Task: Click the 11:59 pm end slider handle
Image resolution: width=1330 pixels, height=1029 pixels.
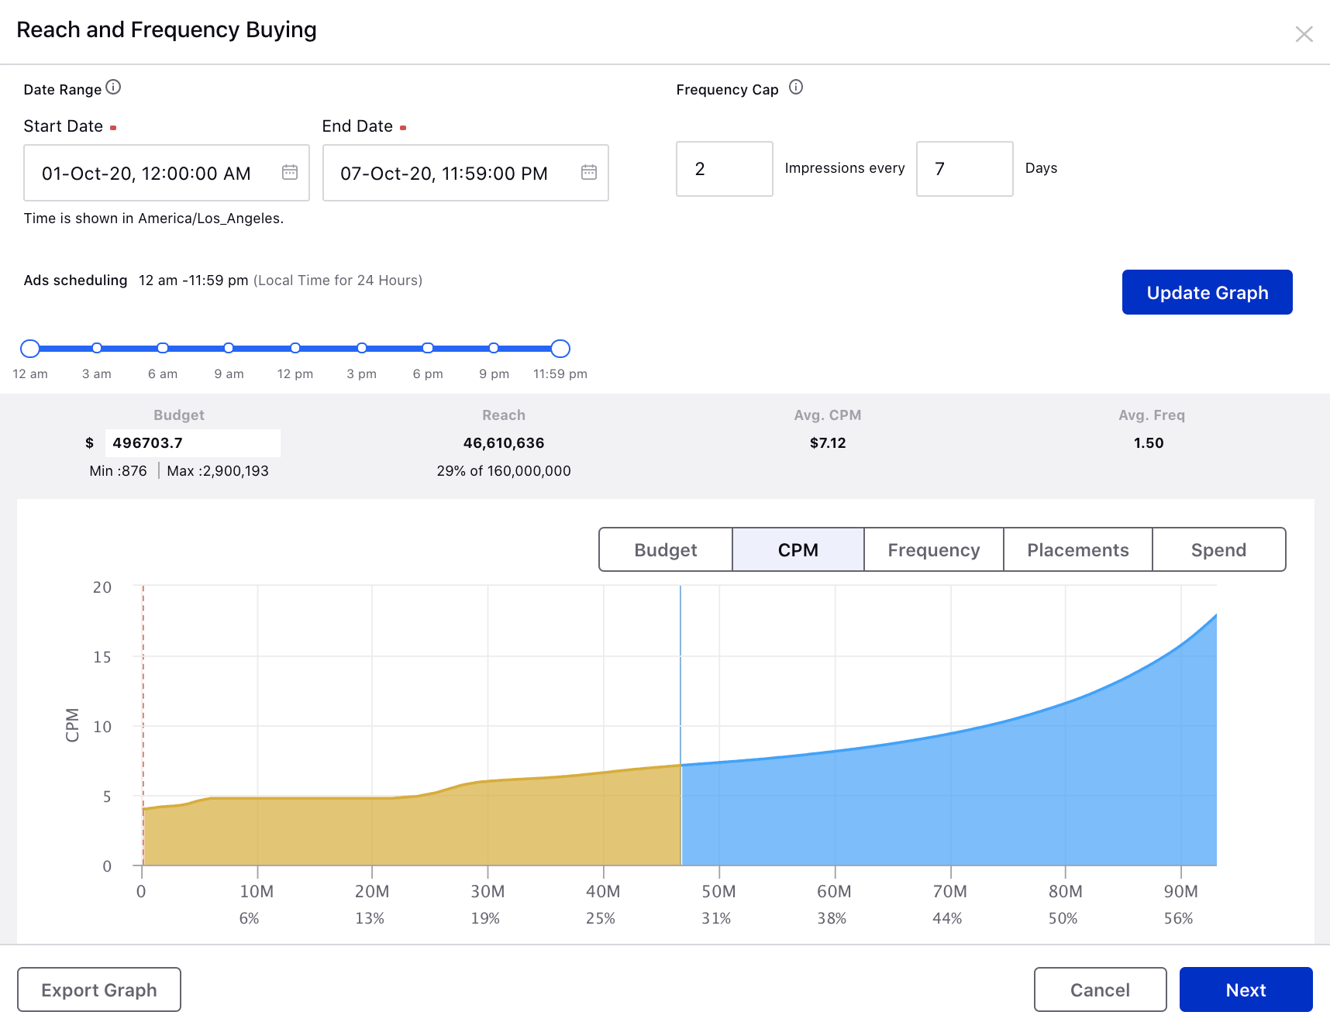Action: point(560,349)
